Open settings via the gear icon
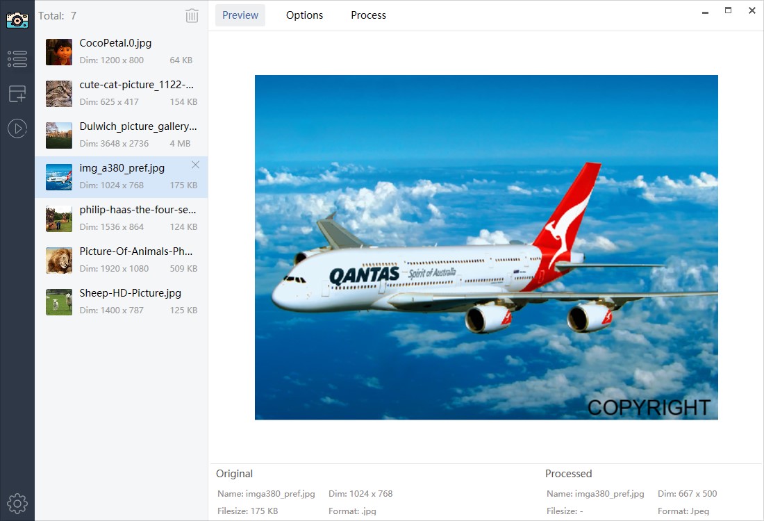The image size is (764, 521). [x=17, y=504]
